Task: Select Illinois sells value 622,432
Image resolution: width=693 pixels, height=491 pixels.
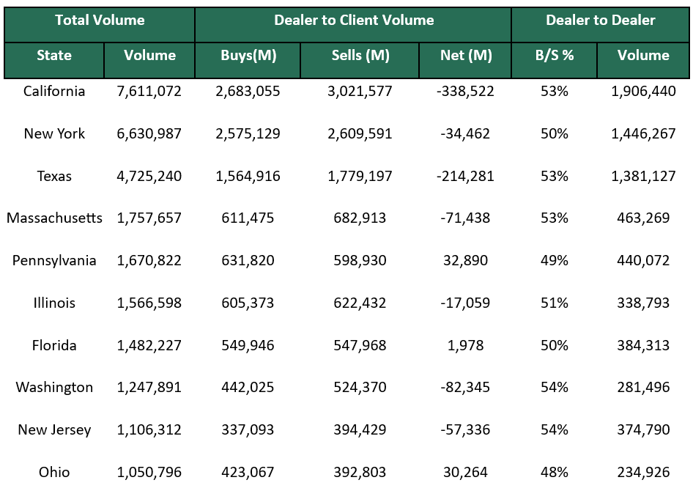Action: [359, 303]
